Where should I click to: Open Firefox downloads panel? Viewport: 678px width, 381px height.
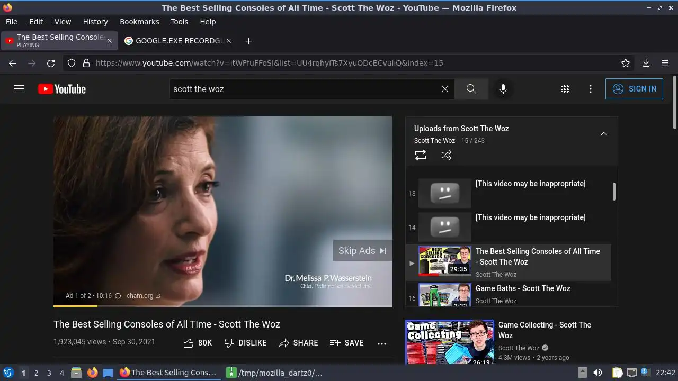tap(646, 63)
